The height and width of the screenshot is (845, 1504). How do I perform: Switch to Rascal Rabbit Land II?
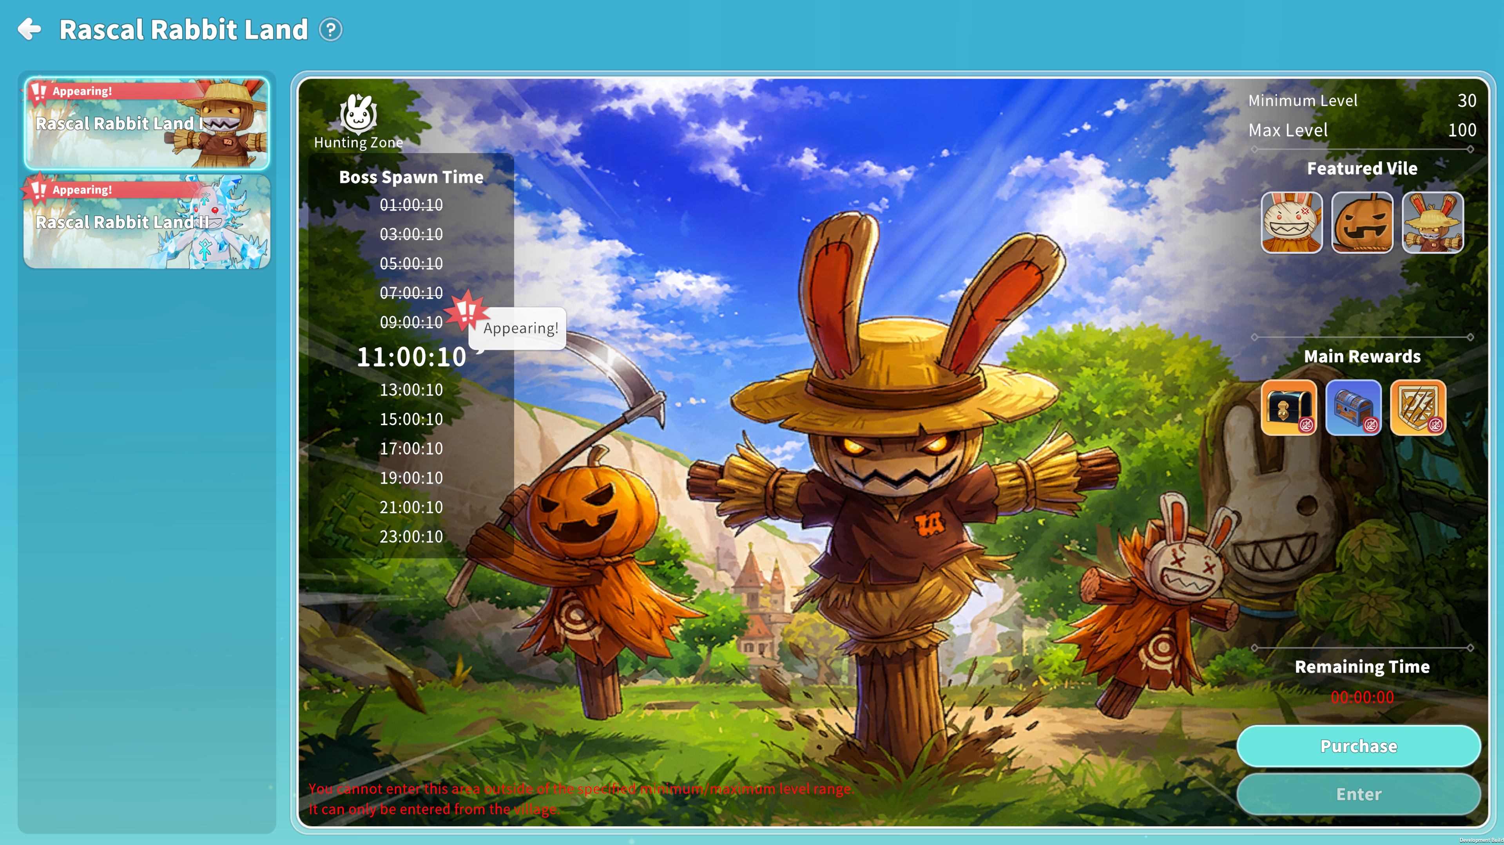(x=147, y=222)
